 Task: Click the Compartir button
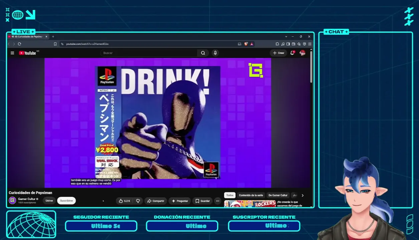pos(156,201)
